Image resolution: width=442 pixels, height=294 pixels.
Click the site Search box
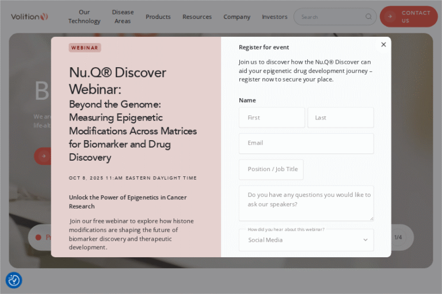[331, 17]
